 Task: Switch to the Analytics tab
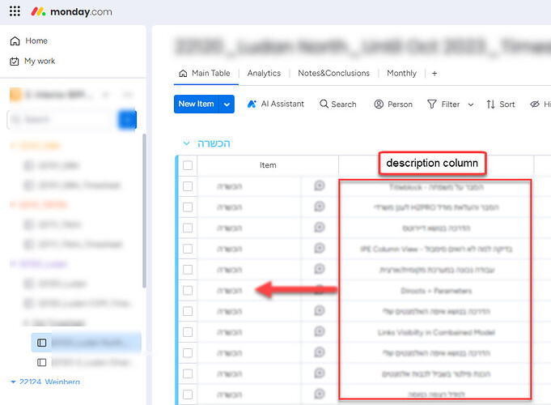[264, 73]
